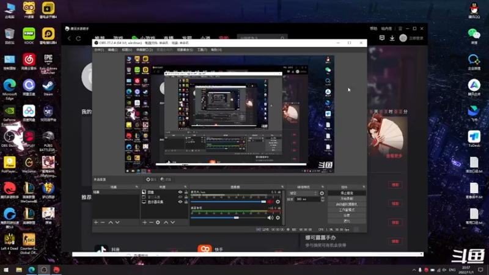Pop out the Scene Transitions dock panel
The image size is (489, 275).
[323, 187]
